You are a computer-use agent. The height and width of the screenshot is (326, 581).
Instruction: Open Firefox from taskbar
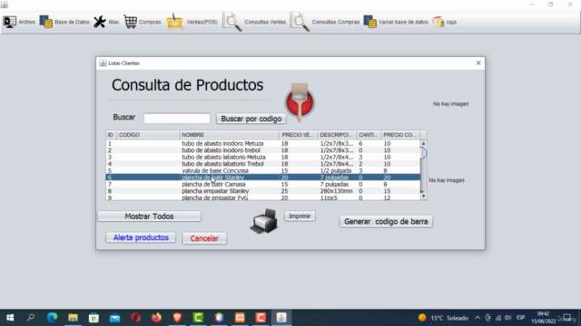point(156,318)
